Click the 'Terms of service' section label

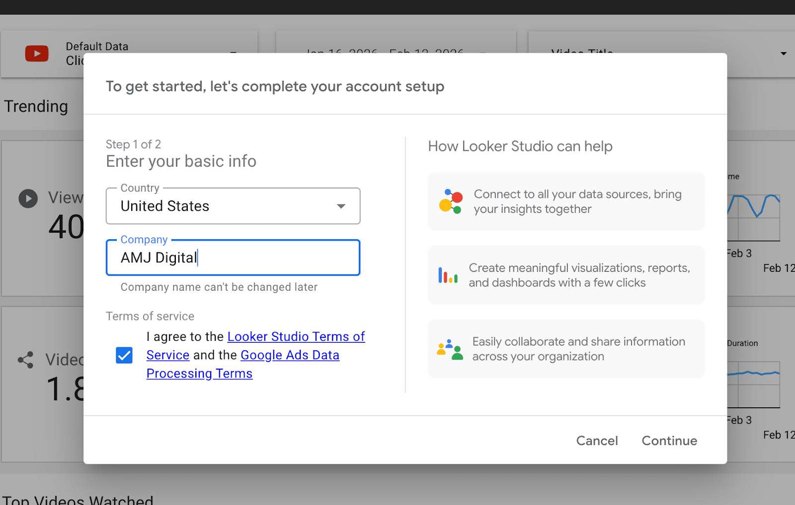(150, 316)
